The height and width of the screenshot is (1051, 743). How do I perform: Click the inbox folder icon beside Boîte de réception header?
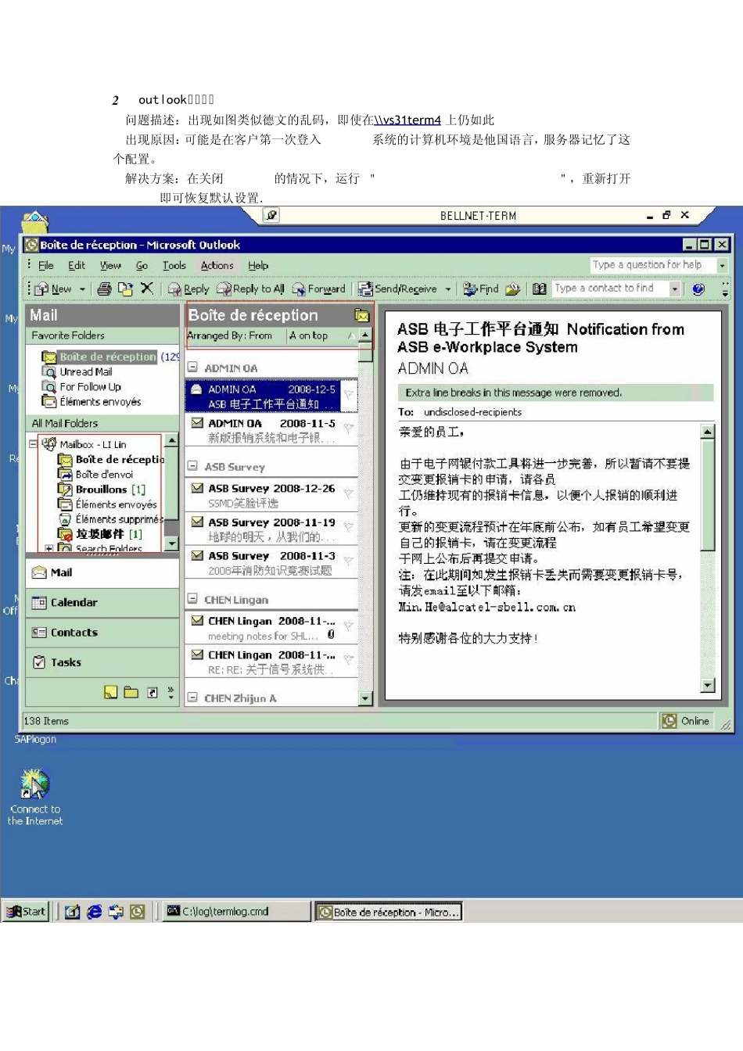point(361,315)
